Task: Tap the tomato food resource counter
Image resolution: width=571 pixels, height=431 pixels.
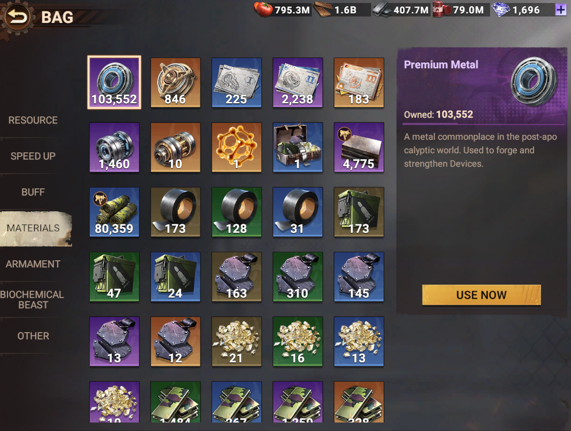Action: click(283, 10)
